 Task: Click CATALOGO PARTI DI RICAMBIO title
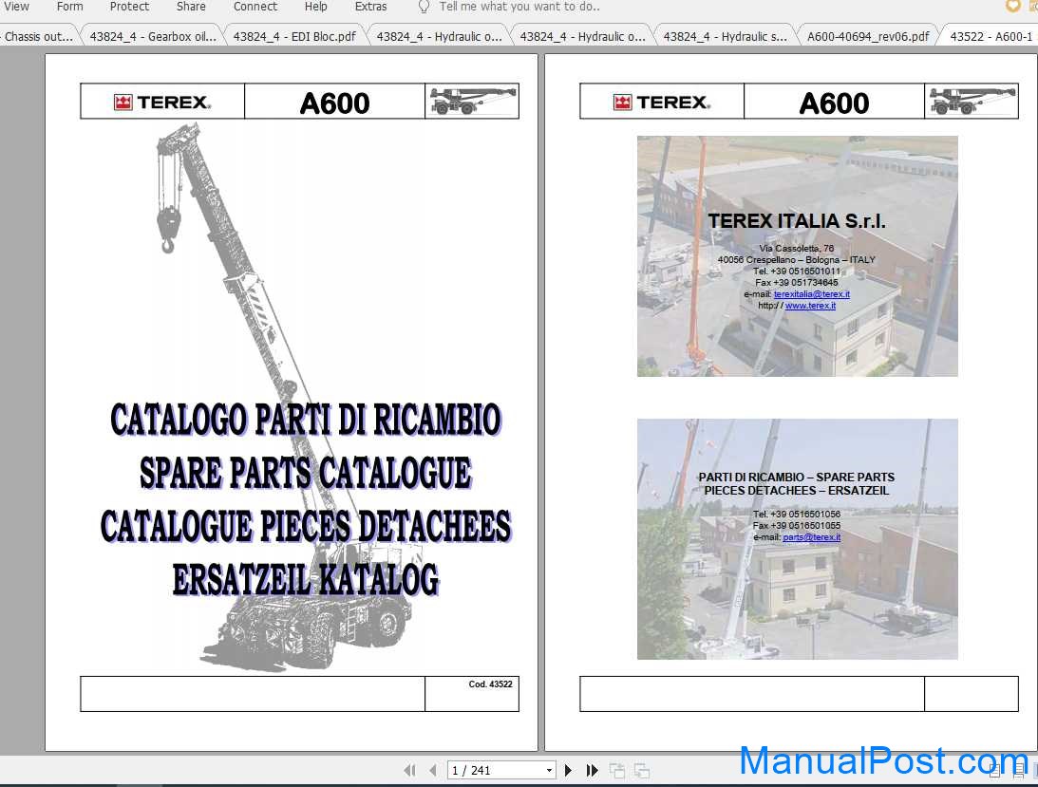(305, 420)
